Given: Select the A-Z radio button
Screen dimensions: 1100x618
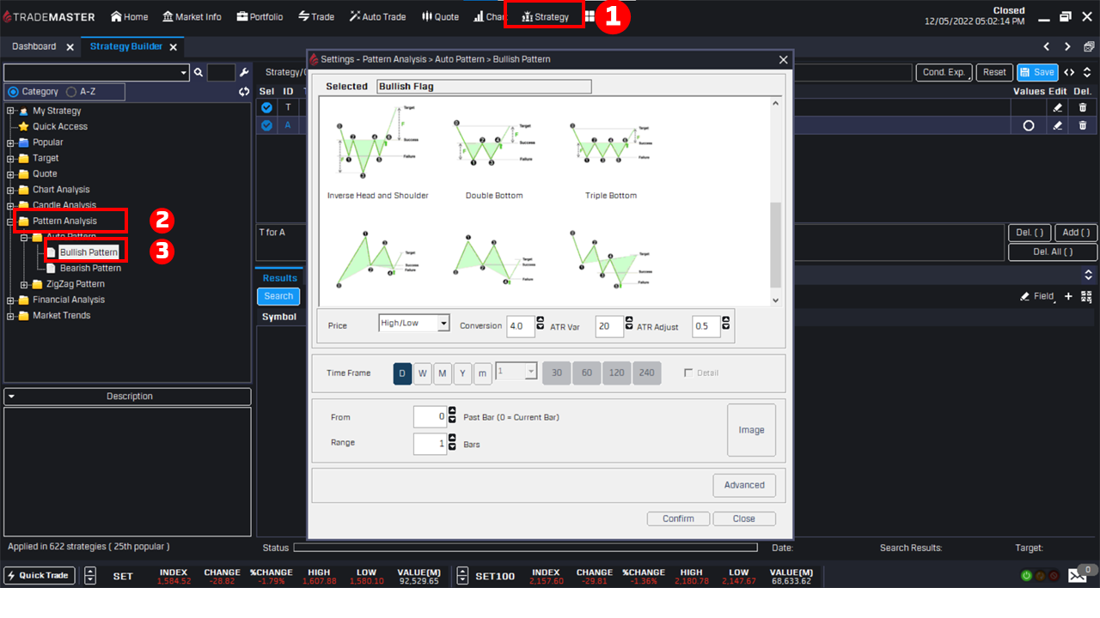Looking at the screenshot, I should (x=71, y=92).
